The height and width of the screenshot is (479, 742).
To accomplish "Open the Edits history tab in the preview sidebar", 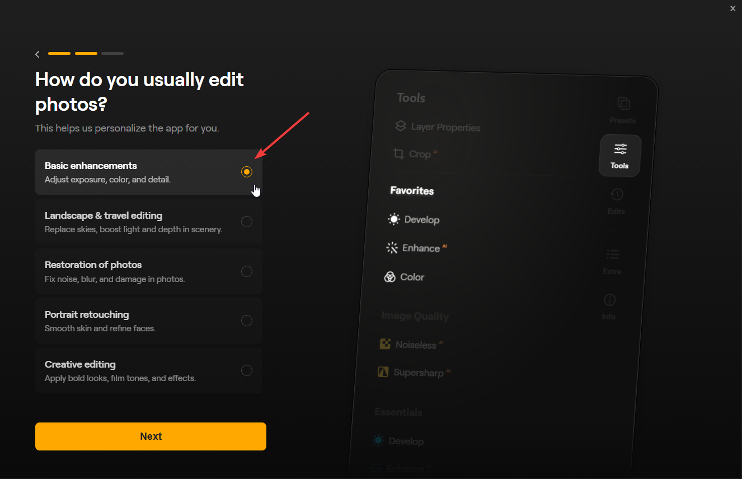I will click(617, 201).
